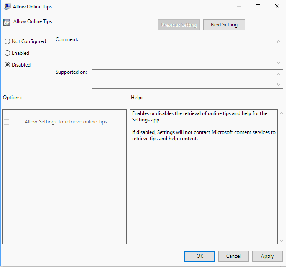Toggle Allow Settings to retrieve online tips checkbox

(6, 122)
